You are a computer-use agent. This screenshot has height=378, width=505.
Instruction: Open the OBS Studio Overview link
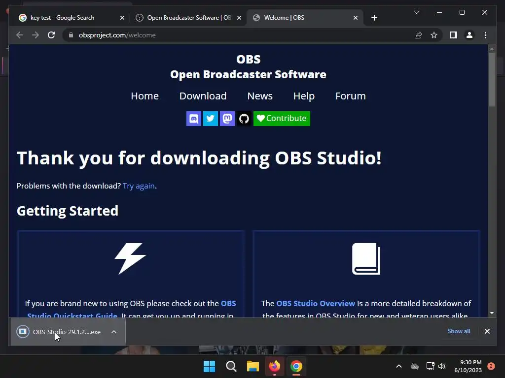[x=316, y=303]
